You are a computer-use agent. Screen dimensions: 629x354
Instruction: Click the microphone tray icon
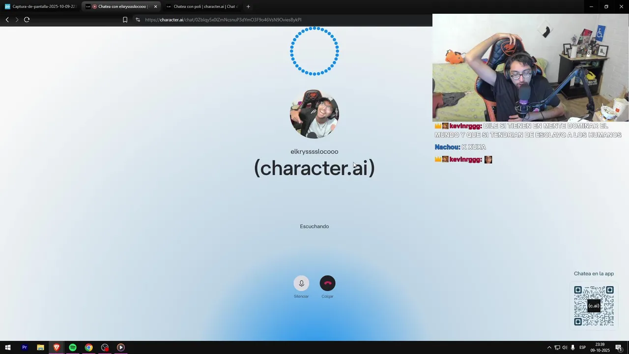[x=573, y=348]
